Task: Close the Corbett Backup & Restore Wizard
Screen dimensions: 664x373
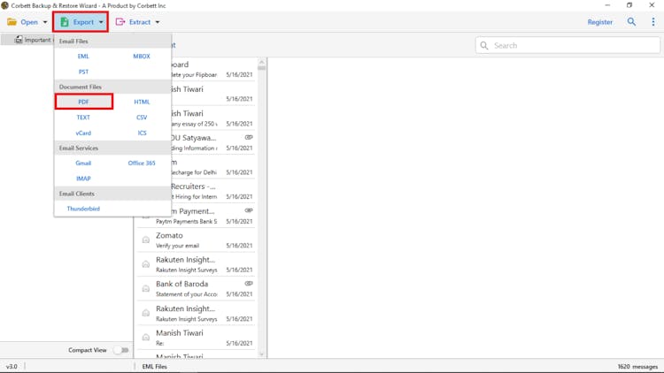Action: click(652, 5)
